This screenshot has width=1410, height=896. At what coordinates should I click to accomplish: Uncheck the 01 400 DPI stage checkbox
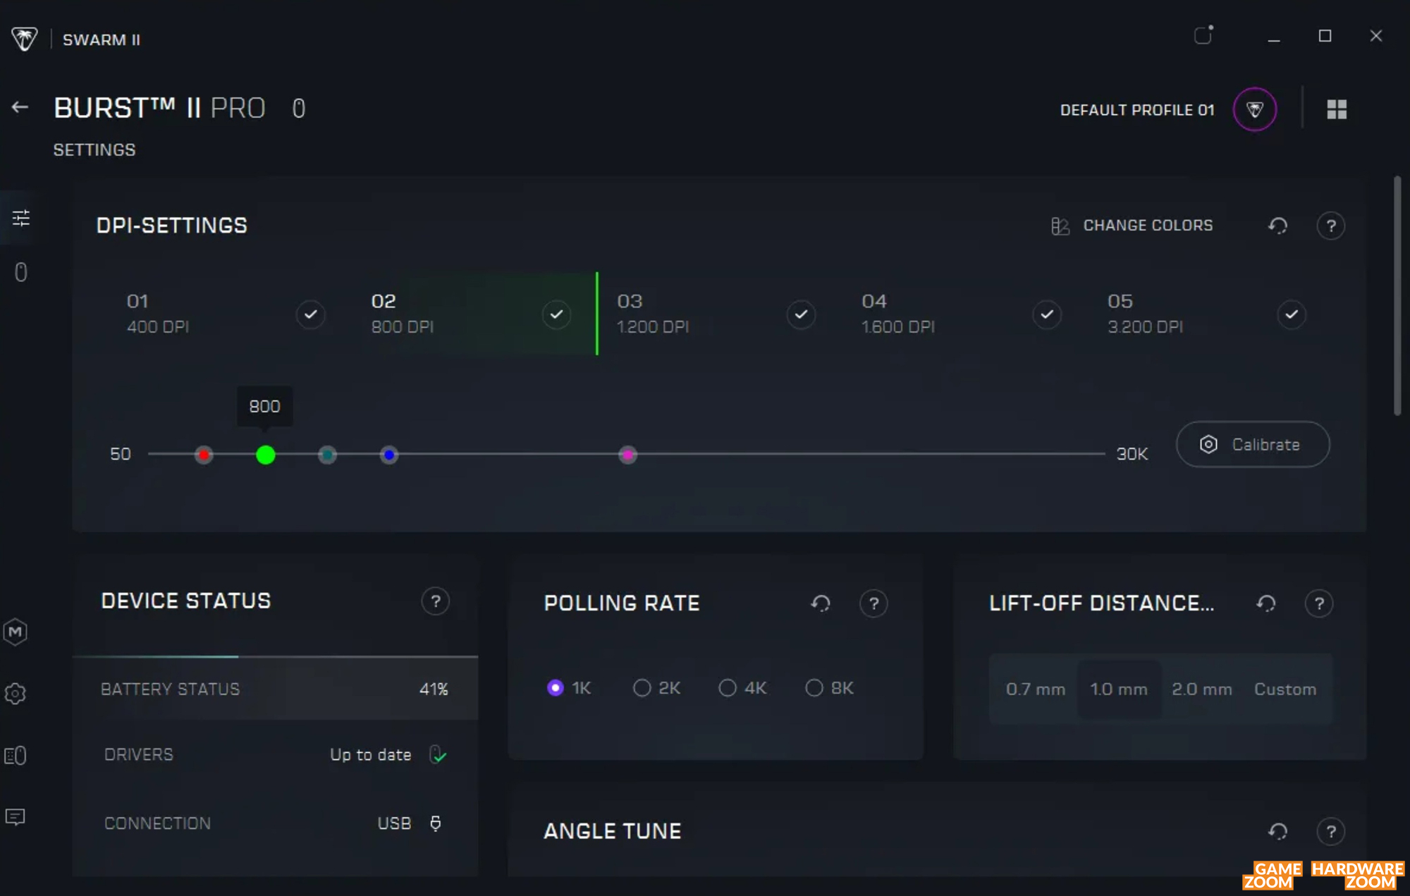[x=310, y=314]
